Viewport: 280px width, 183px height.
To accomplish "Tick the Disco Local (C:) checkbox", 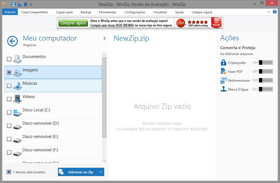I will pos(9,112).
